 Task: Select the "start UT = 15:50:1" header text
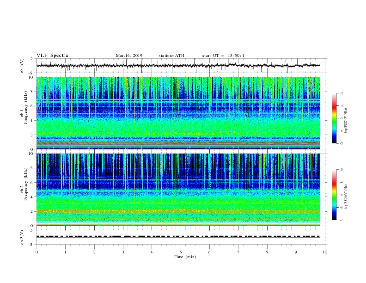223,55
